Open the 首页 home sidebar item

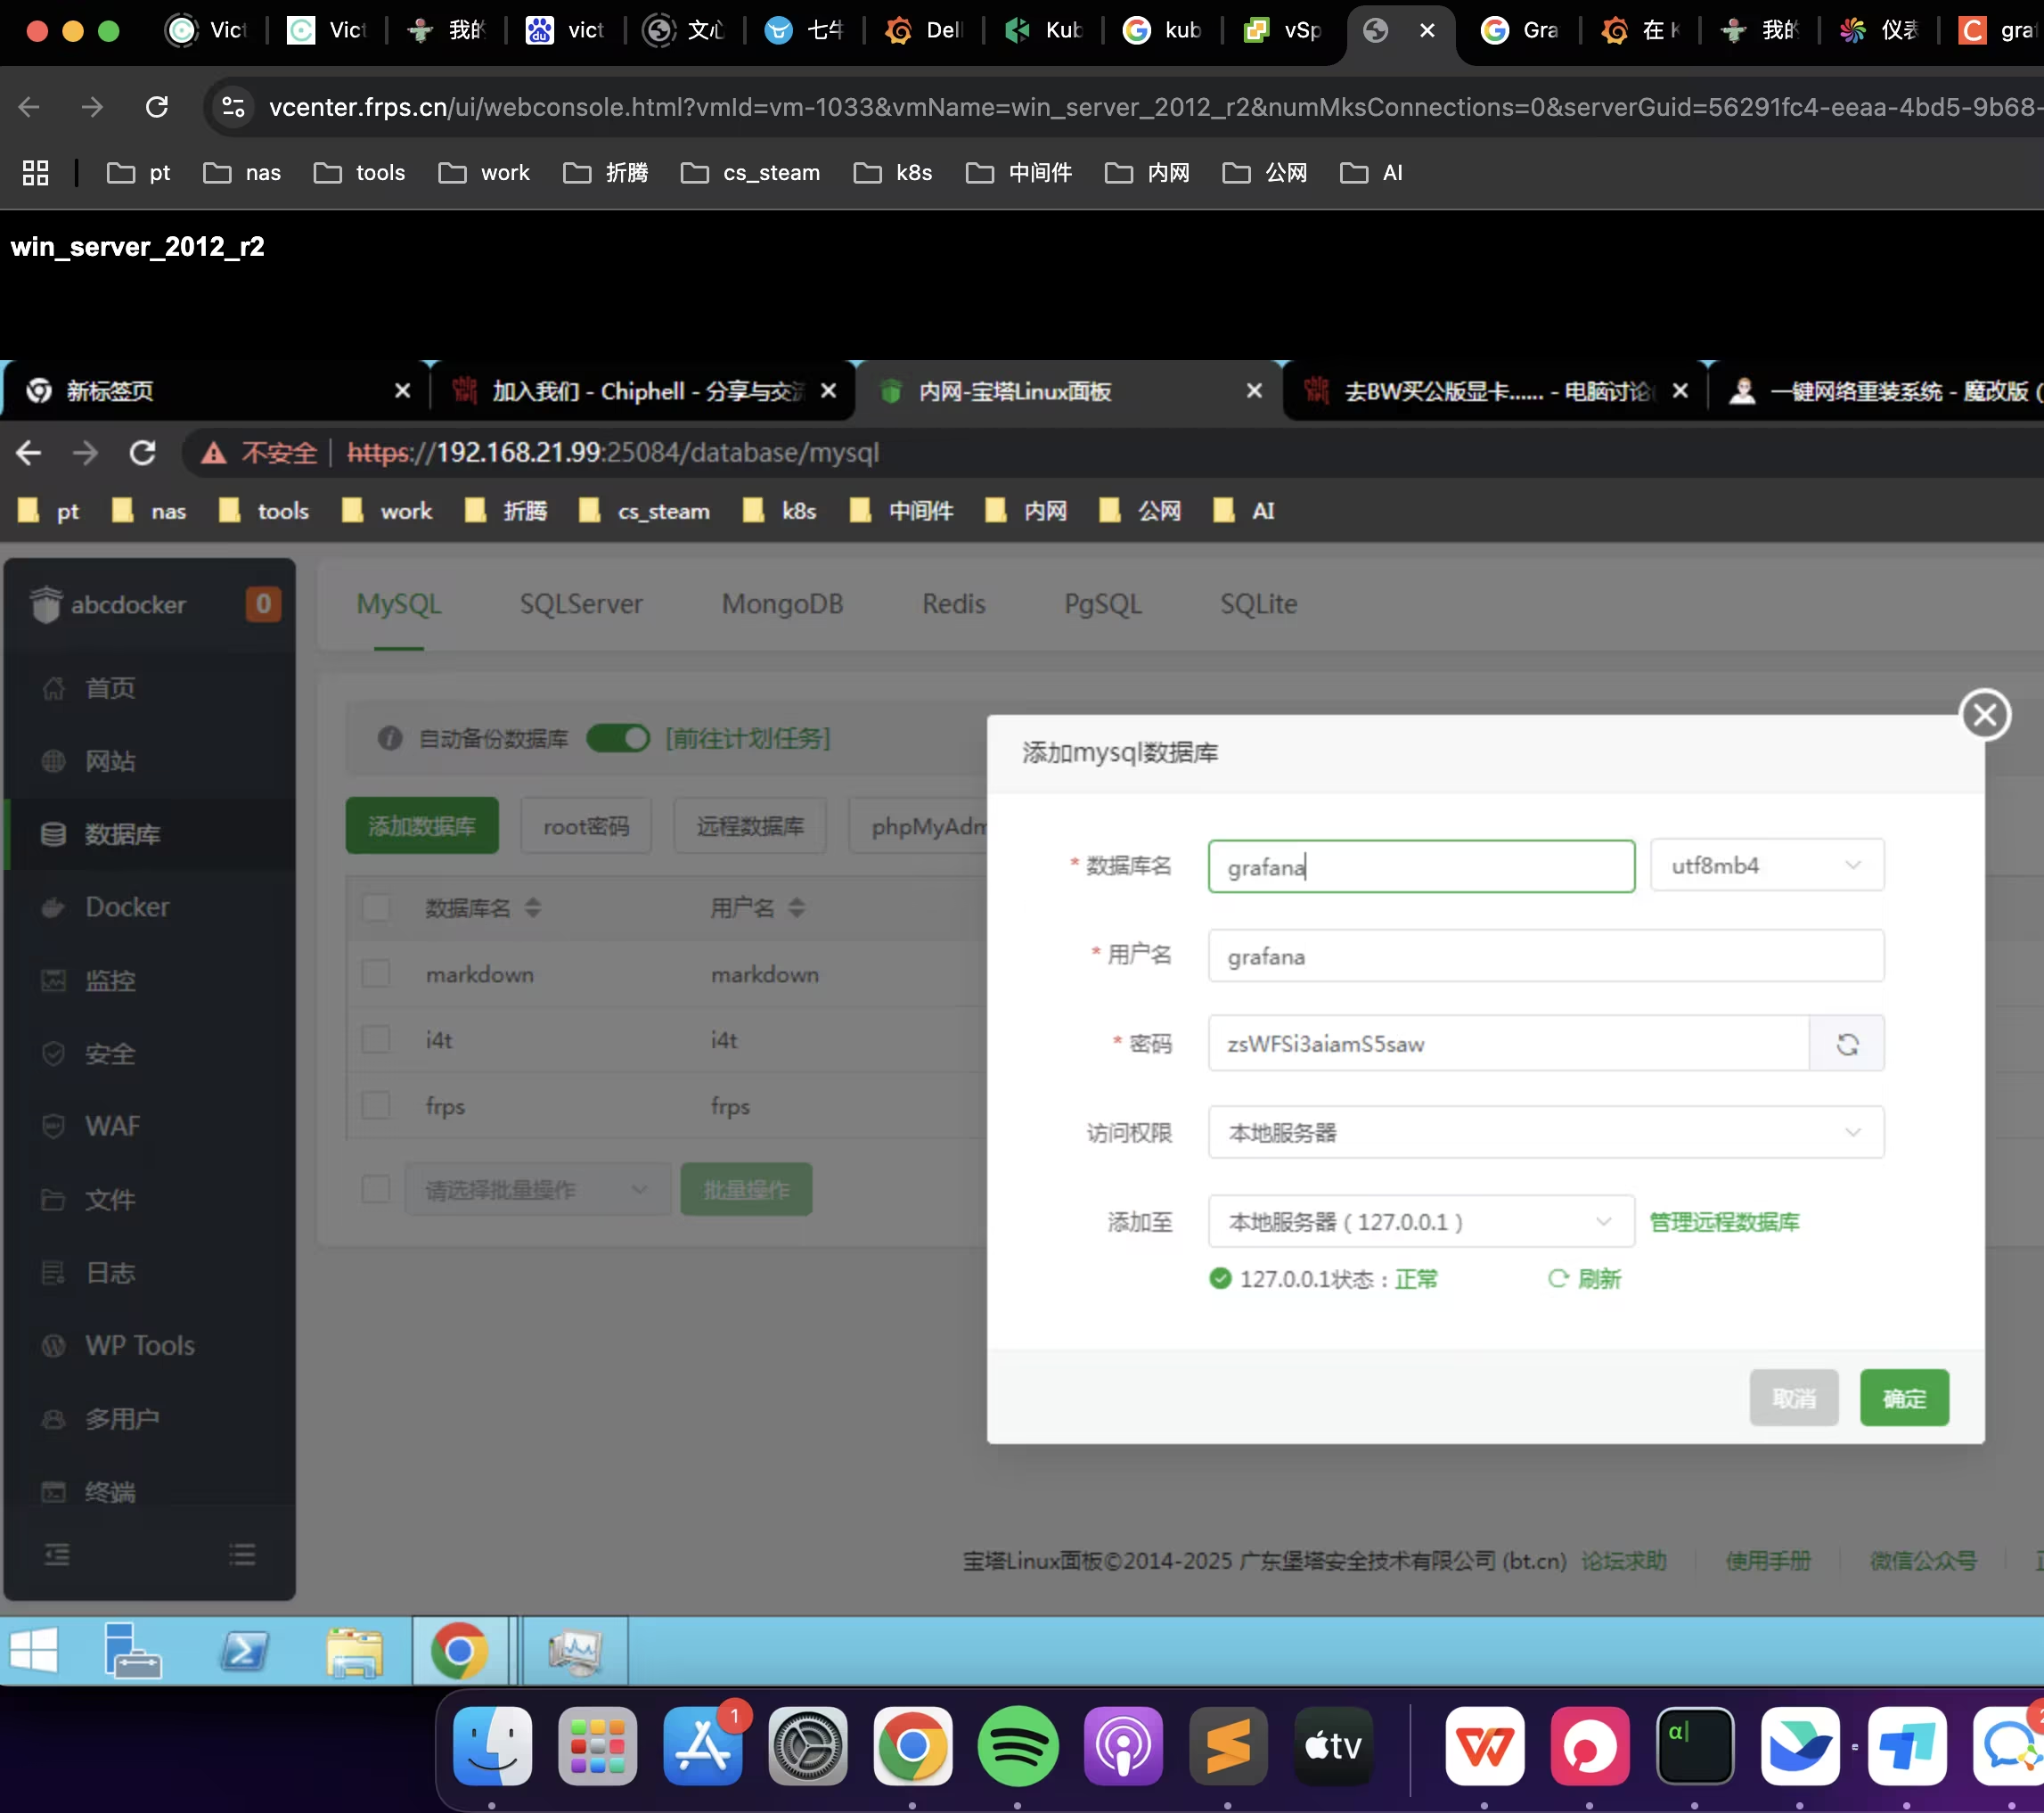(x=150, y=688)
